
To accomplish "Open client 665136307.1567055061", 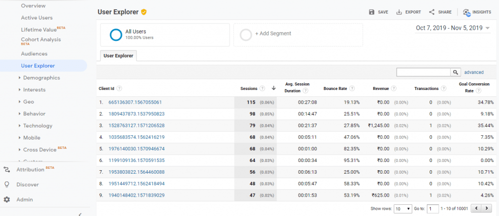I will click(x=135, y=102).
